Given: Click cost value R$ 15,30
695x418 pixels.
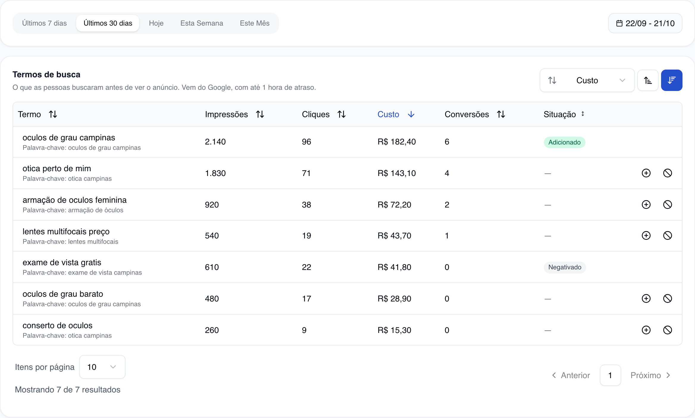Looking at the screenshot, I should (394, 330).
